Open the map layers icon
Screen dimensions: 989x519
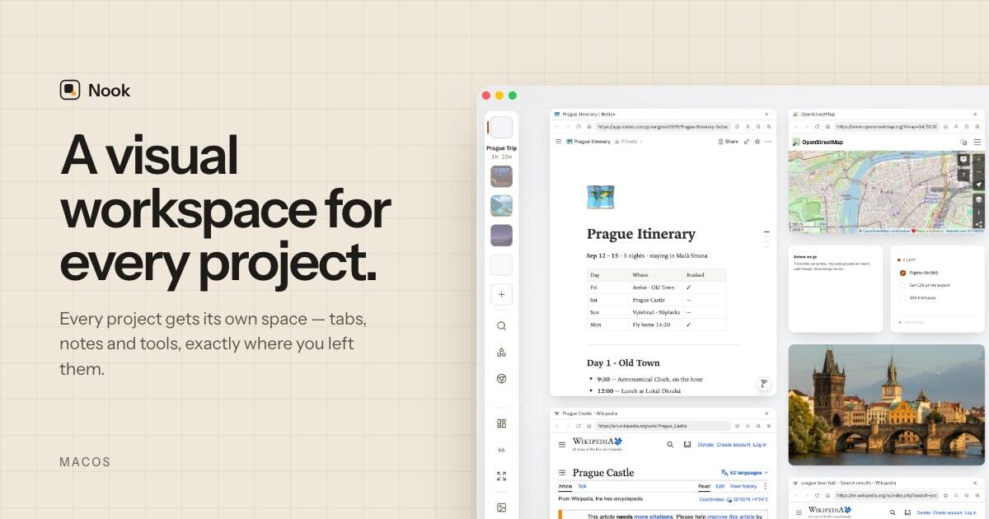(978, 199)
